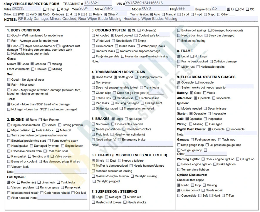Click the NOTES field about RF Body Damage
This screenshot has height=212, width=260.
137,19
